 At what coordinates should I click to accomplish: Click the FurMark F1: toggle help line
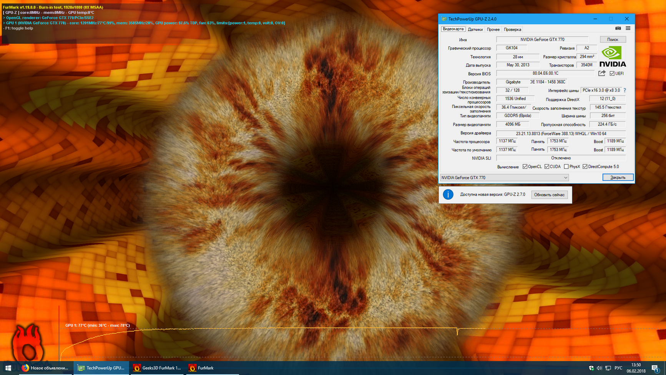tap(18, 28)
